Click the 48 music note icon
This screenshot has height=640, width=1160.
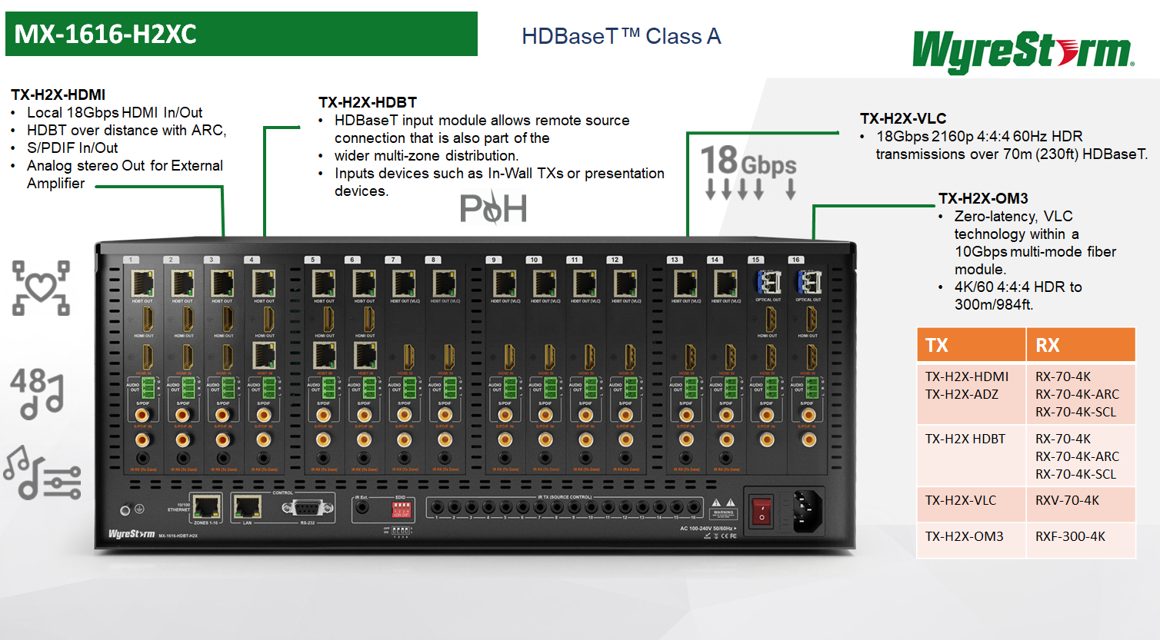tap(37, 393)
